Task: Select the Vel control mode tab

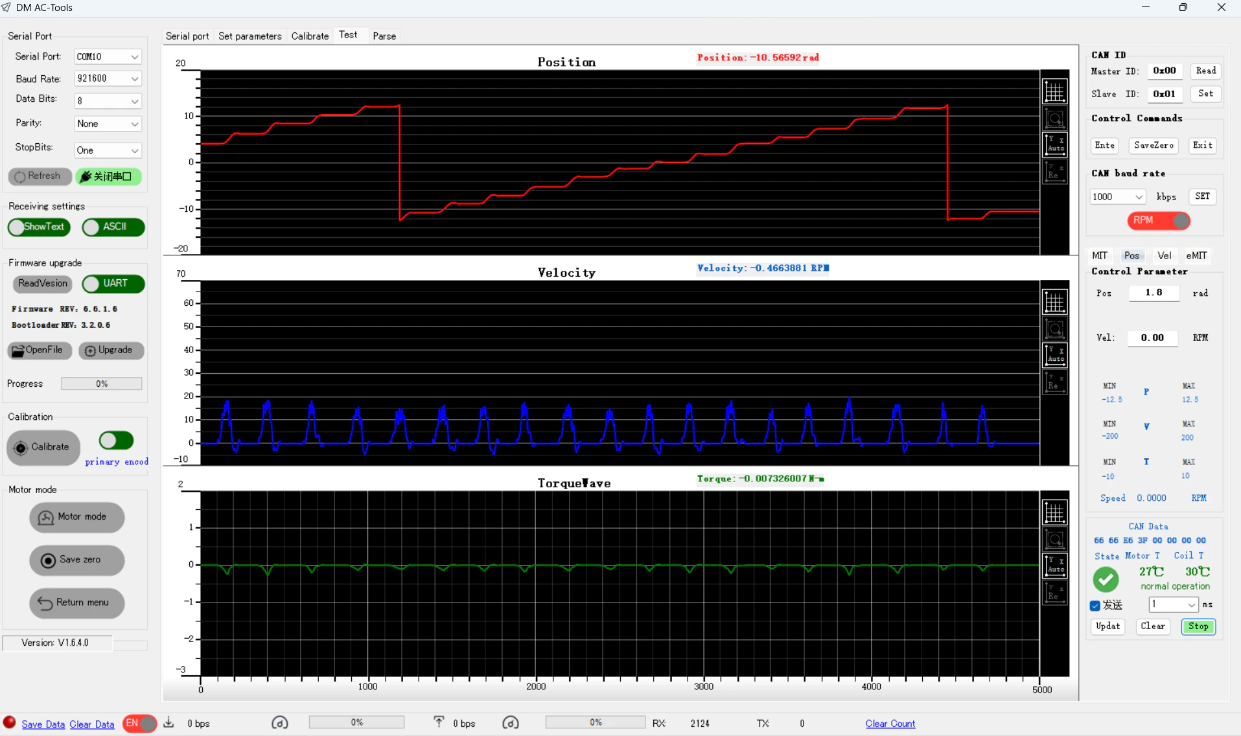Action: pos(1164,255)
